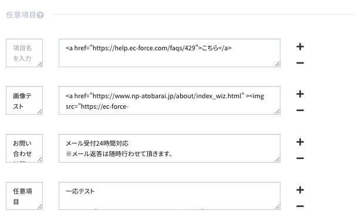The image size is (355, 224).
Task: Click the value field with np-atobarai URL
Action: tap(170, 101)
